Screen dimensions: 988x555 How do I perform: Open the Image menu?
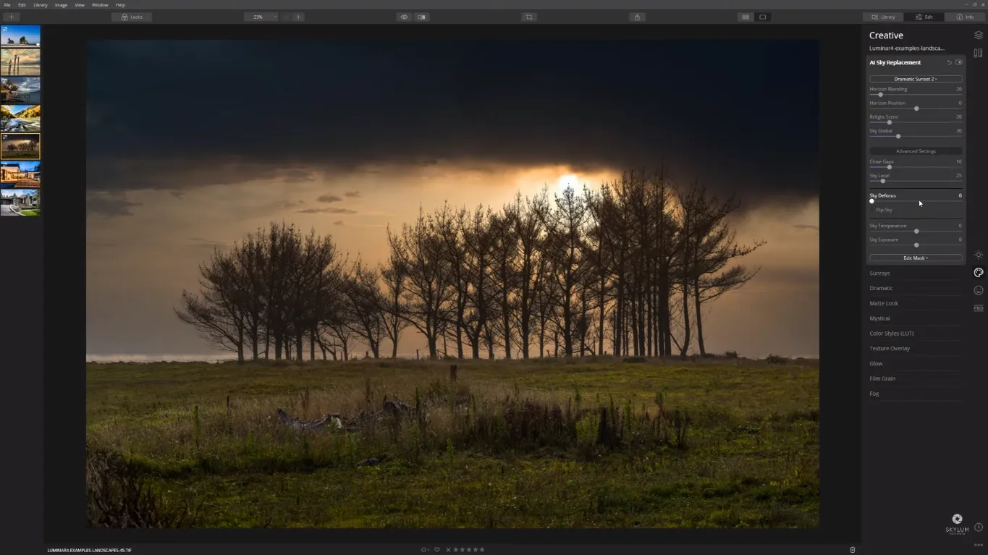pos(61,5)
